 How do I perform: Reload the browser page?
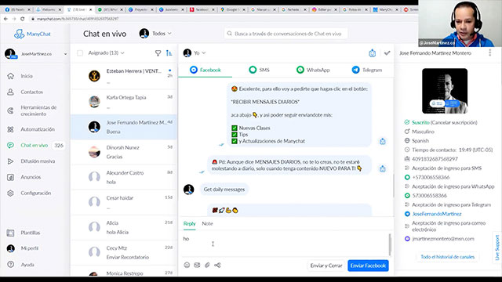click(x=23, y=19)
